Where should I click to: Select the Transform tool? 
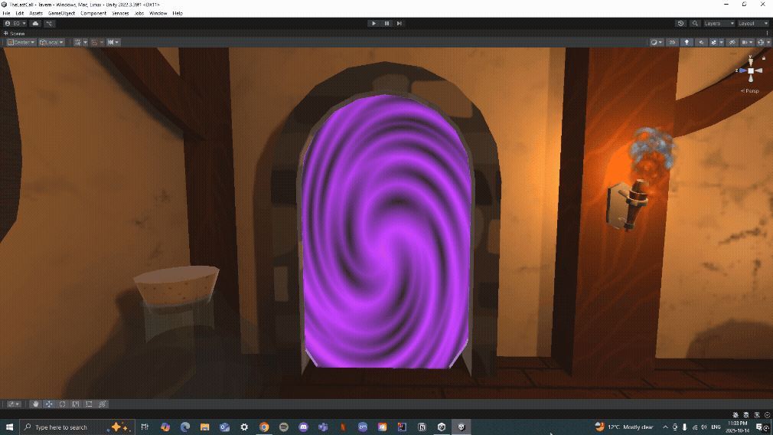click(102, 404)
